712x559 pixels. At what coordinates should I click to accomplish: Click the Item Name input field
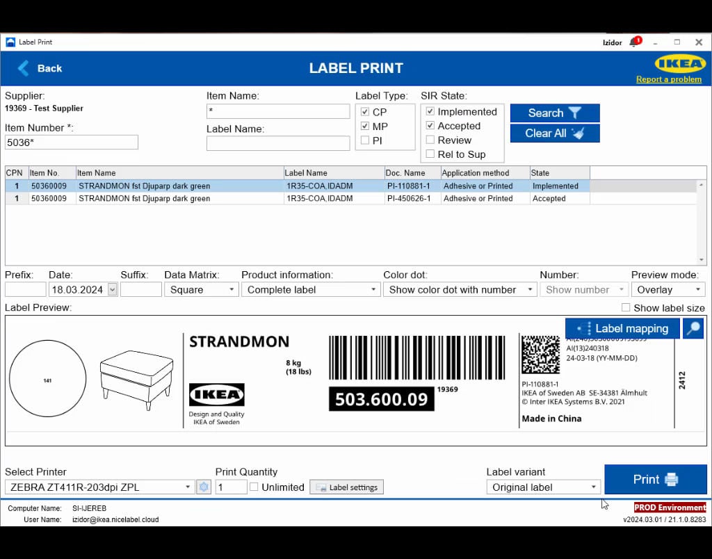tap(278, 111)
